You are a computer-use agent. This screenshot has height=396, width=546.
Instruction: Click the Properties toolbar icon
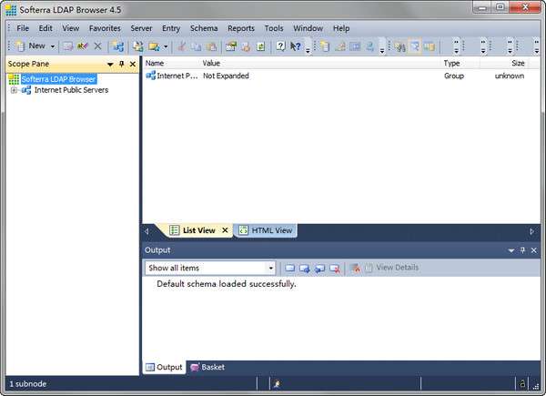231,46
